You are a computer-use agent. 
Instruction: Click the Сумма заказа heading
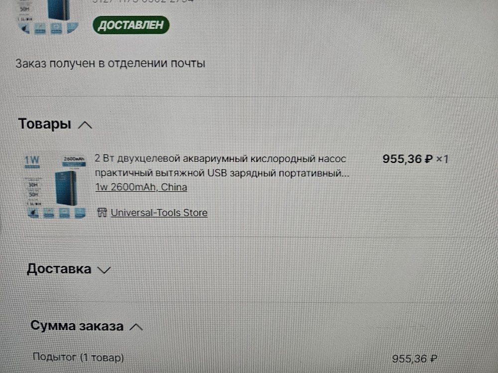(x=77, y=326)
